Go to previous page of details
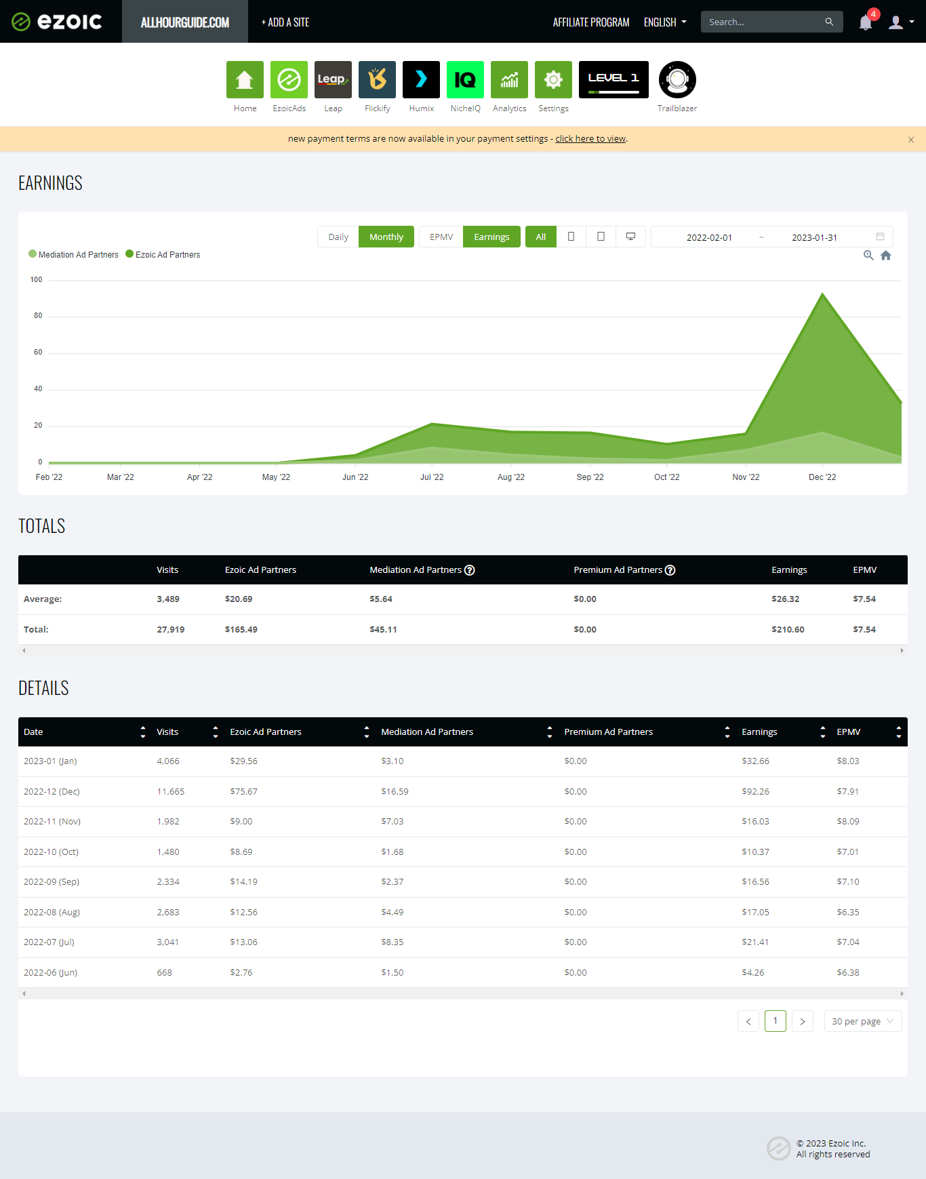Screen dimensions: 926x1179 pos(748,1021)
